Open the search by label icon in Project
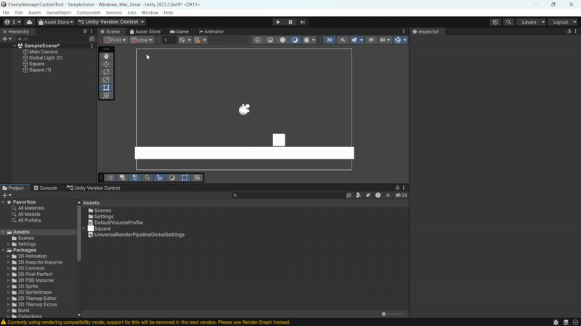Screen dimensions: 581x326 click(368, 195)
